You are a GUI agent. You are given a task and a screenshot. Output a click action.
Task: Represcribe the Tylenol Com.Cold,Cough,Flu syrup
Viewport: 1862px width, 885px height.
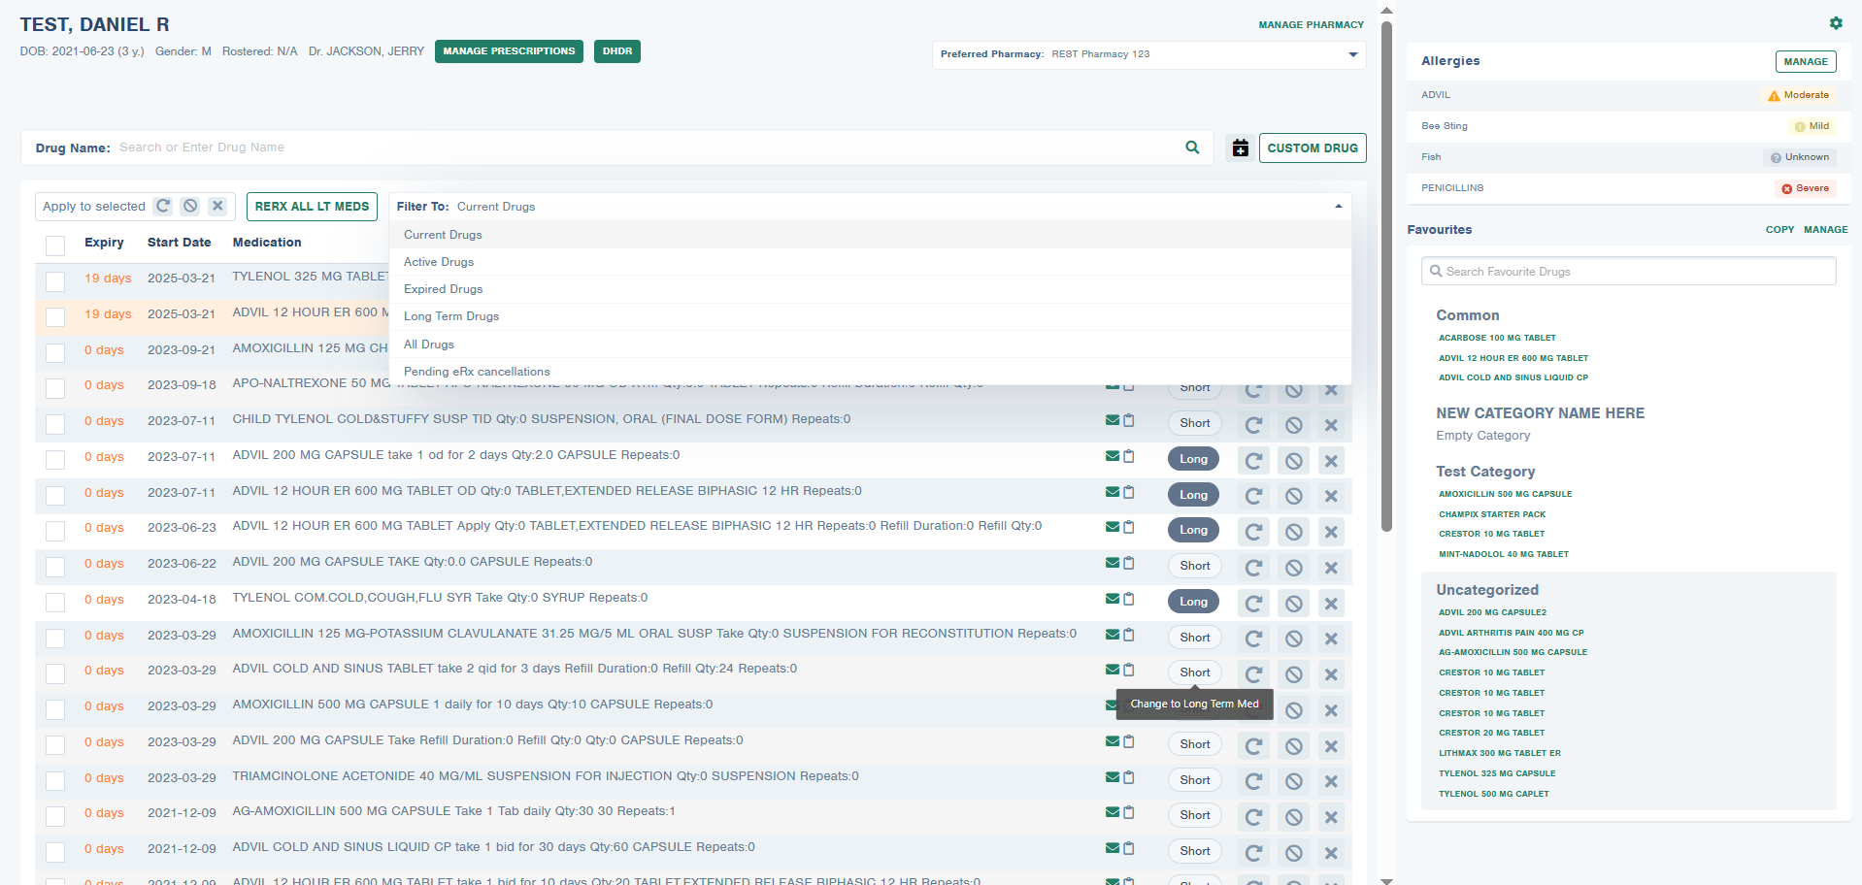click(x=1253, y=604)
